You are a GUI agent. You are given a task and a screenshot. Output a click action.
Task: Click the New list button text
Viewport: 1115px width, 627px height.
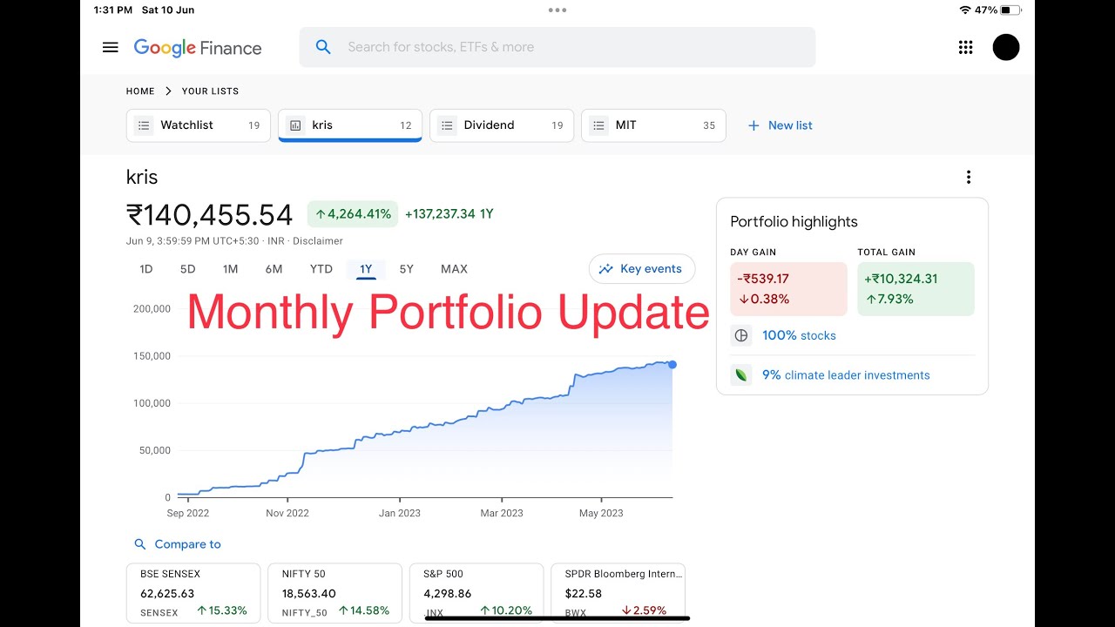[790, 125]
